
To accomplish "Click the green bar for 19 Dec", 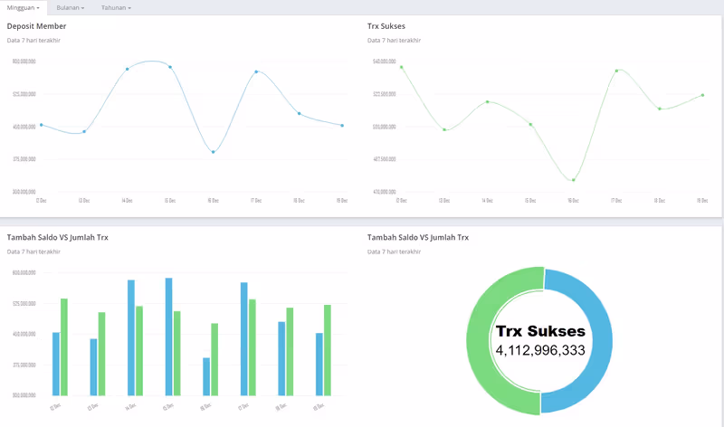I will (327, 350).
